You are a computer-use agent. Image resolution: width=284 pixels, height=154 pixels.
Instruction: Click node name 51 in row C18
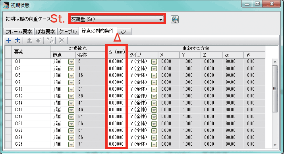(90, 117)
